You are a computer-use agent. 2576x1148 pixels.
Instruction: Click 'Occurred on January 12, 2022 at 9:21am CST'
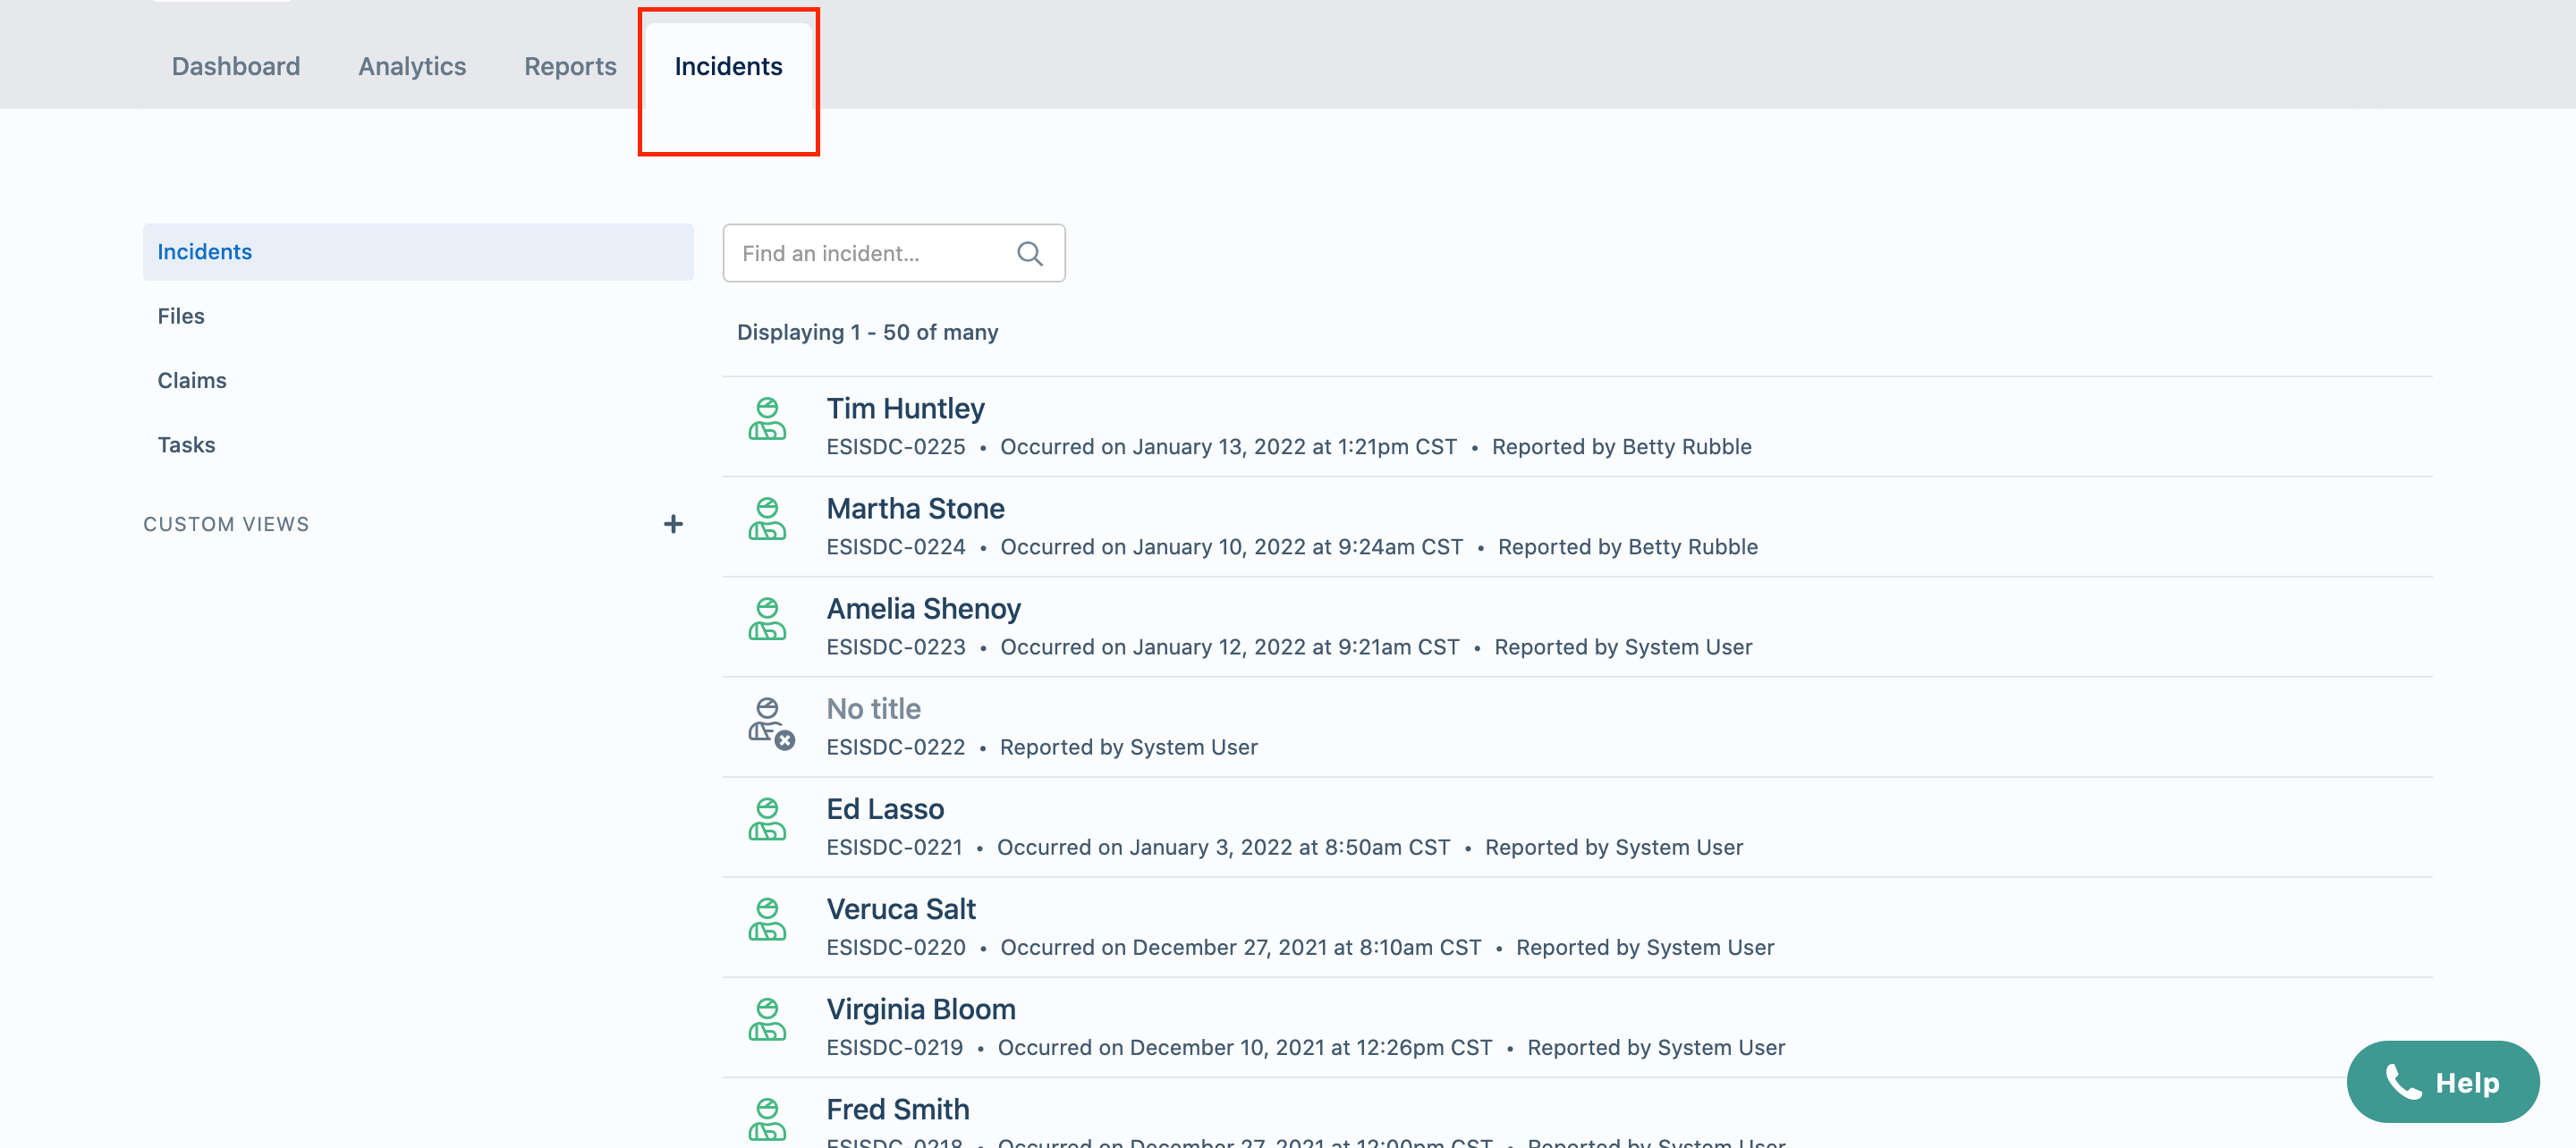pos(1229,647)
